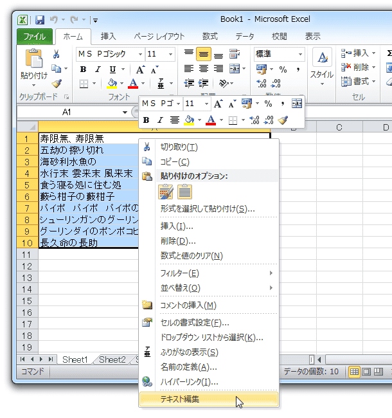Click the ribbon Cut scissors icon
Image resolution: width=392 pixels, height=418 pixels.
(56, 54)
